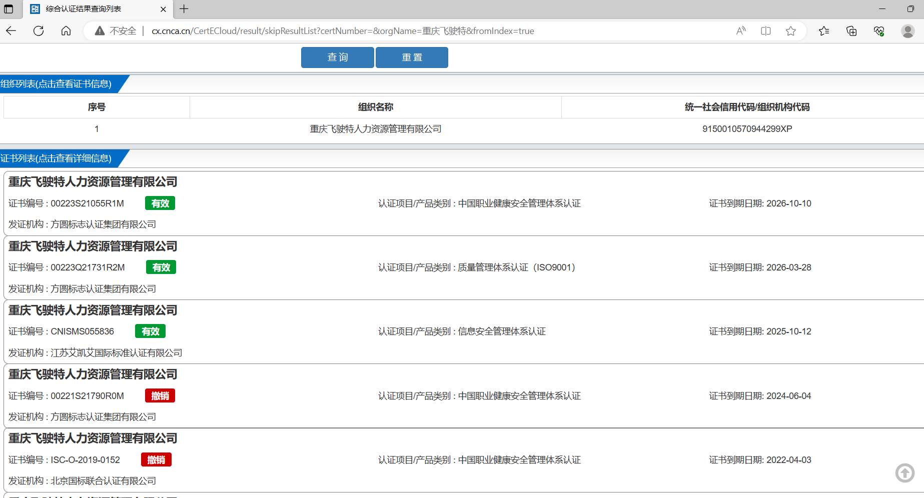Open favorites list icon
924x498 pixels.
pos(824,31)
